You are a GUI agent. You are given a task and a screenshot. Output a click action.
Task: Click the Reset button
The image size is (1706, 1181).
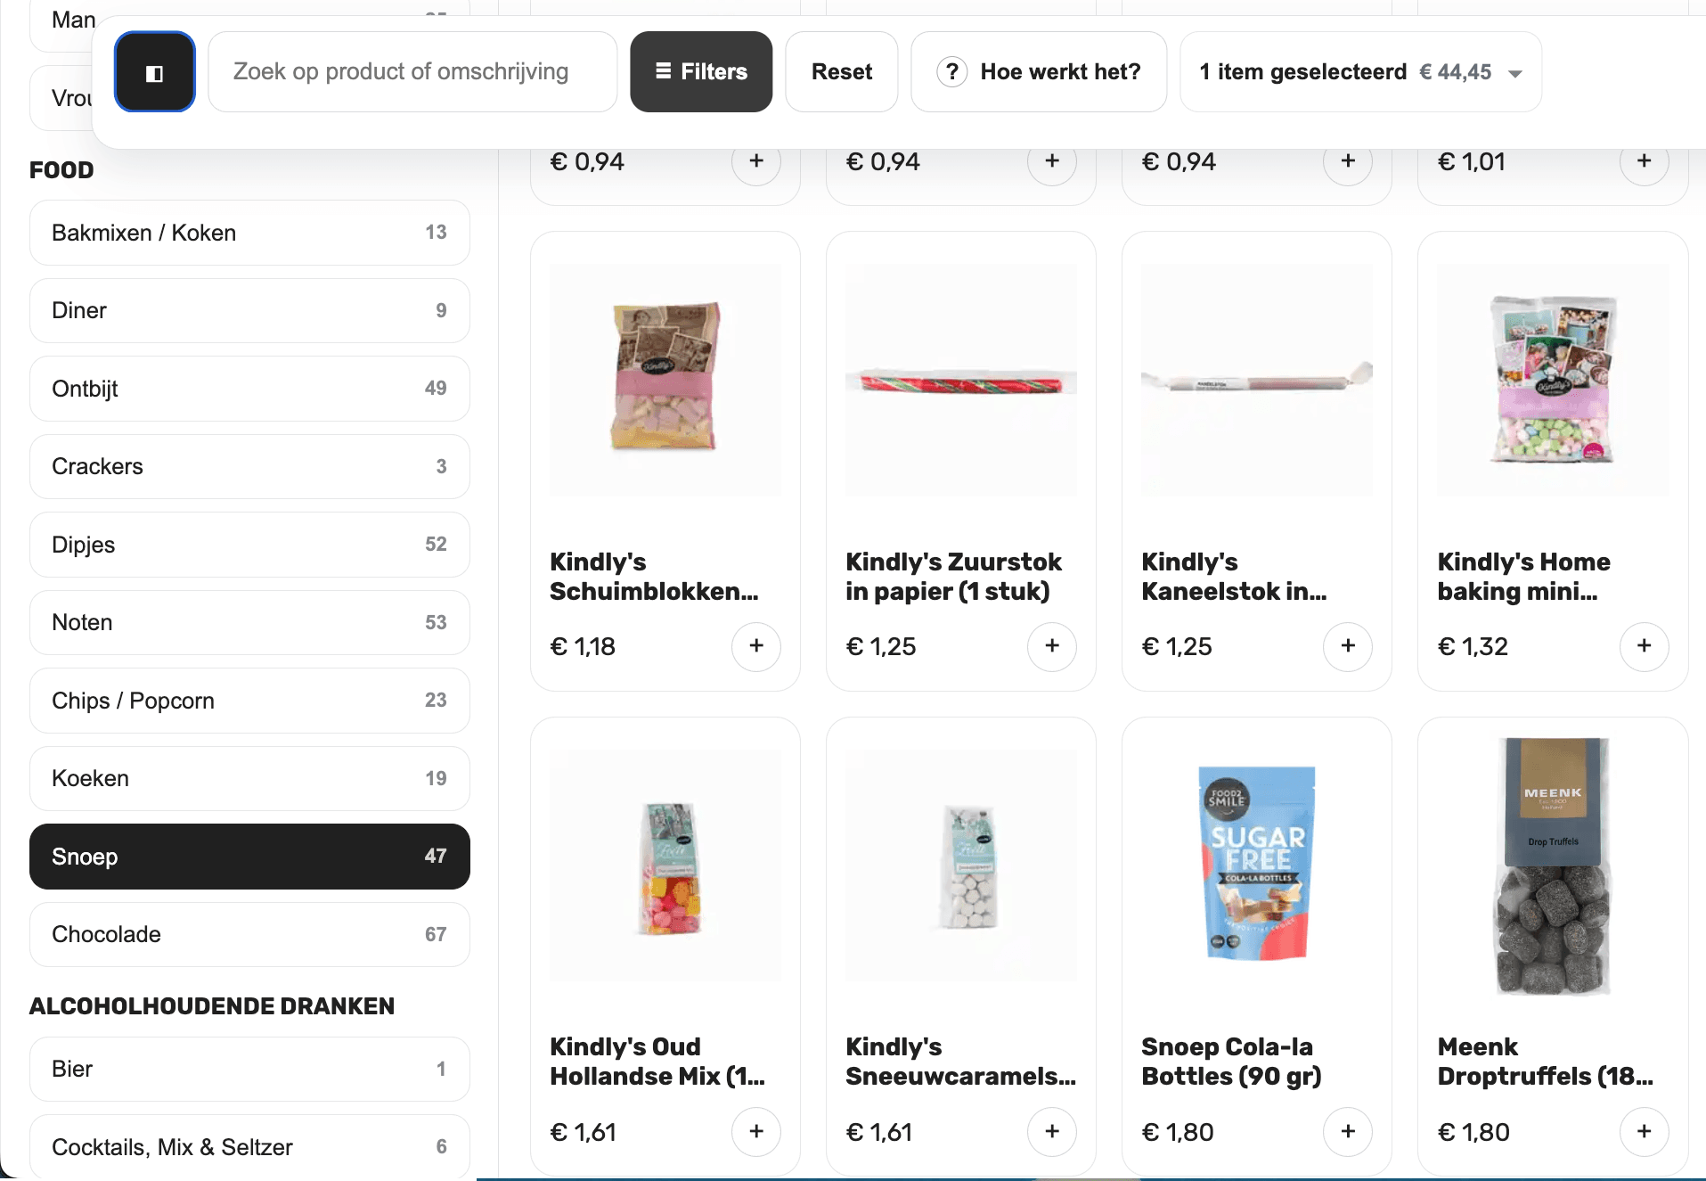840,72
